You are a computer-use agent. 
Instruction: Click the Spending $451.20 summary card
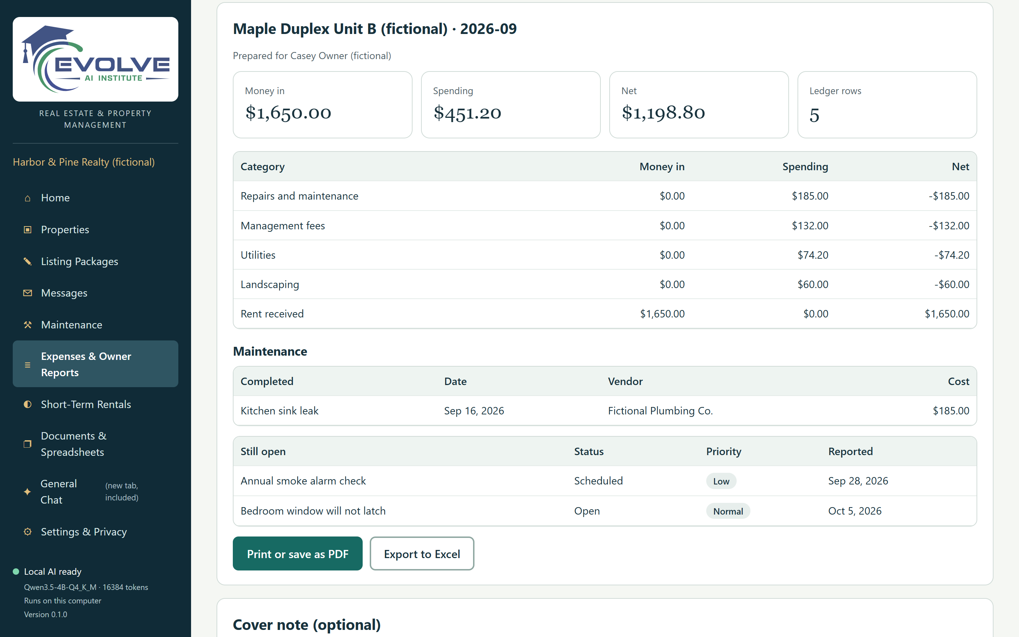pos(511,104)
